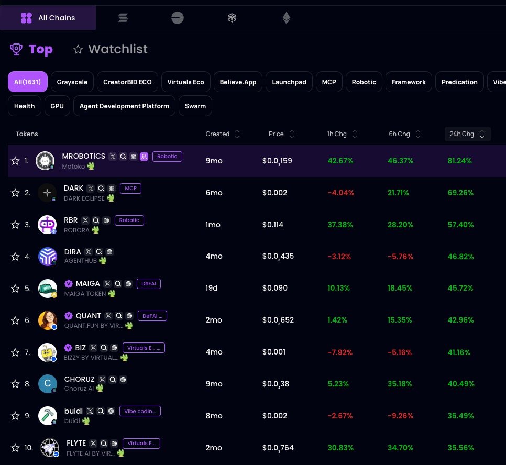Select the All Chains tab

pos(48,18)
